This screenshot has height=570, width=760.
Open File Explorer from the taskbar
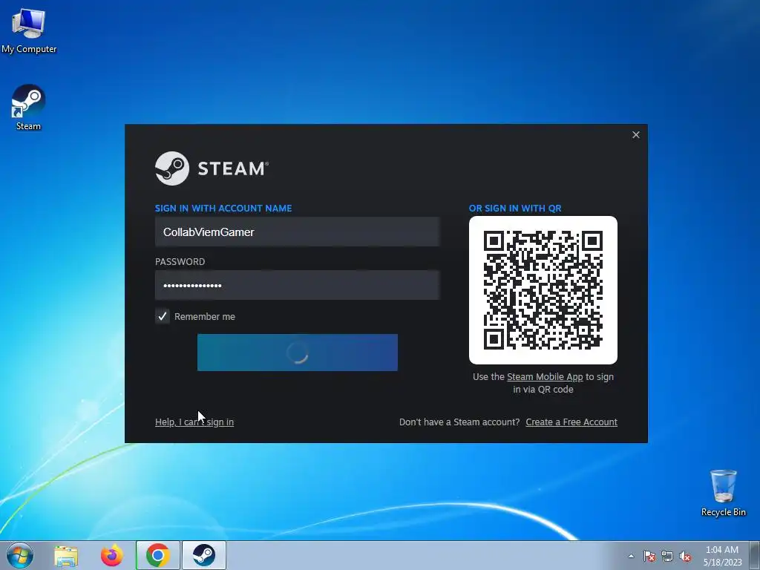pos(66,555)
